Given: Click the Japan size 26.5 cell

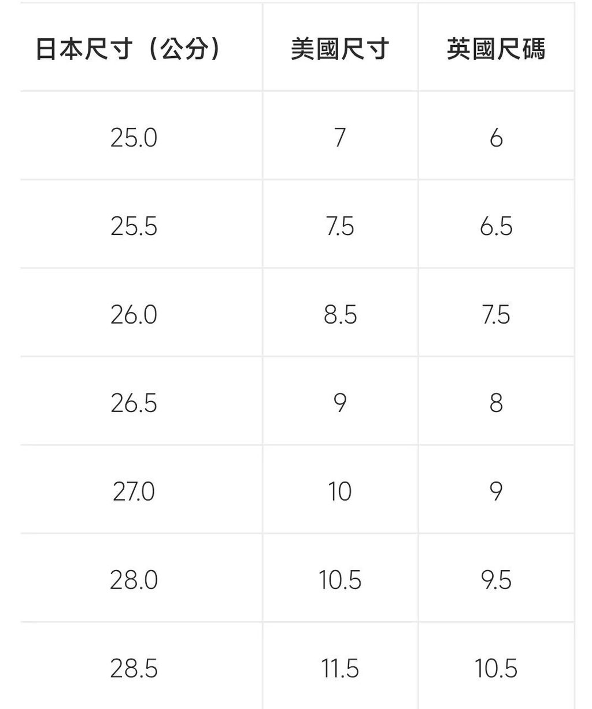Looking at the screenshot, I should pyautogui.click(x=134, y=403).
